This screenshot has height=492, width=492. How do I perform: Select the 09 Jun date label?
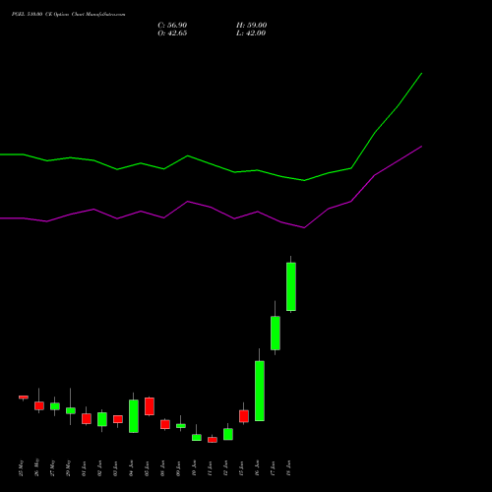point(179,467)
